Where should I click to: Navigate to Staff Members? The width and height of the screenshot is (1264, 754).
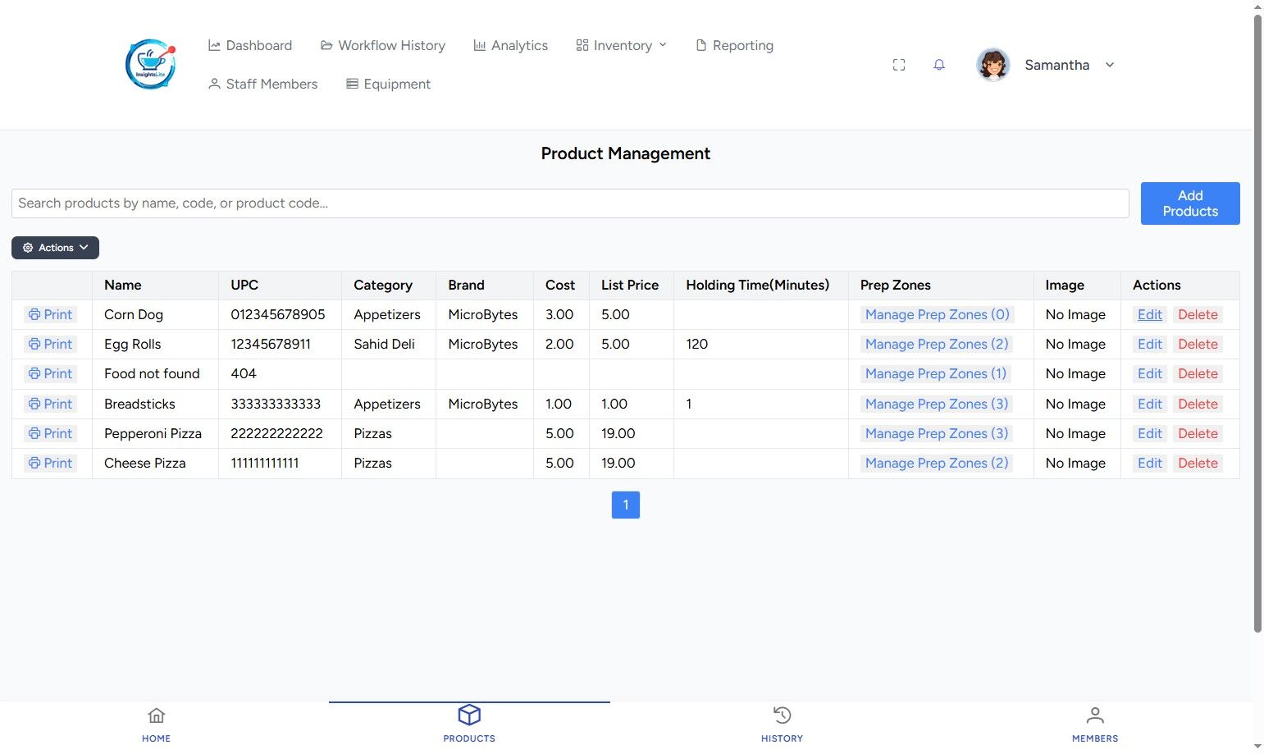pyautogui.click(x=262, y=84)
